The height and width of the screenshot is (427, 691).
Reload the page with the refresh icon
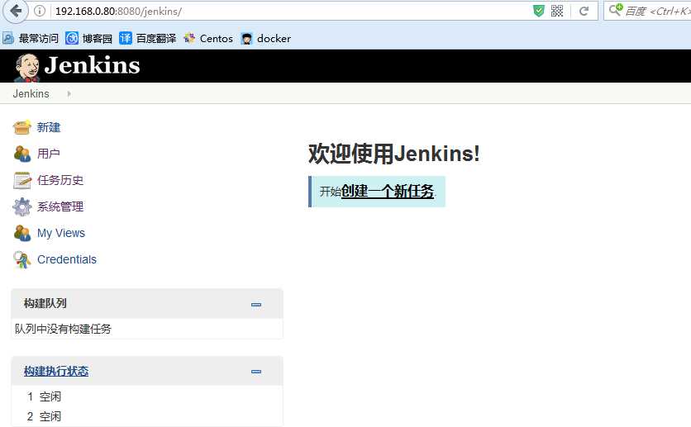tap(584, 11)
